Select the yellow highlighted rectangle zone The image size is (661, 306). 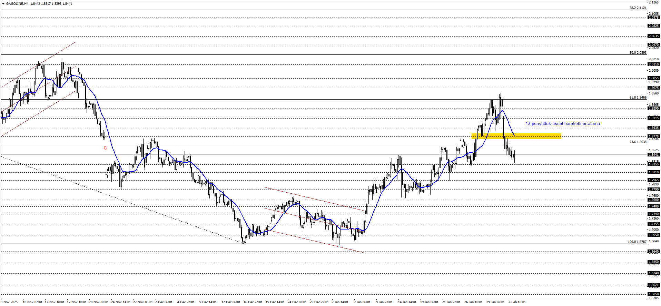[x=516, y=136]
